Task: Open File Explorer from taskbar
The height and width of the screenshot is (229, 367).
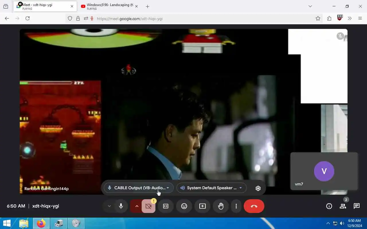Action: [24, 223]
